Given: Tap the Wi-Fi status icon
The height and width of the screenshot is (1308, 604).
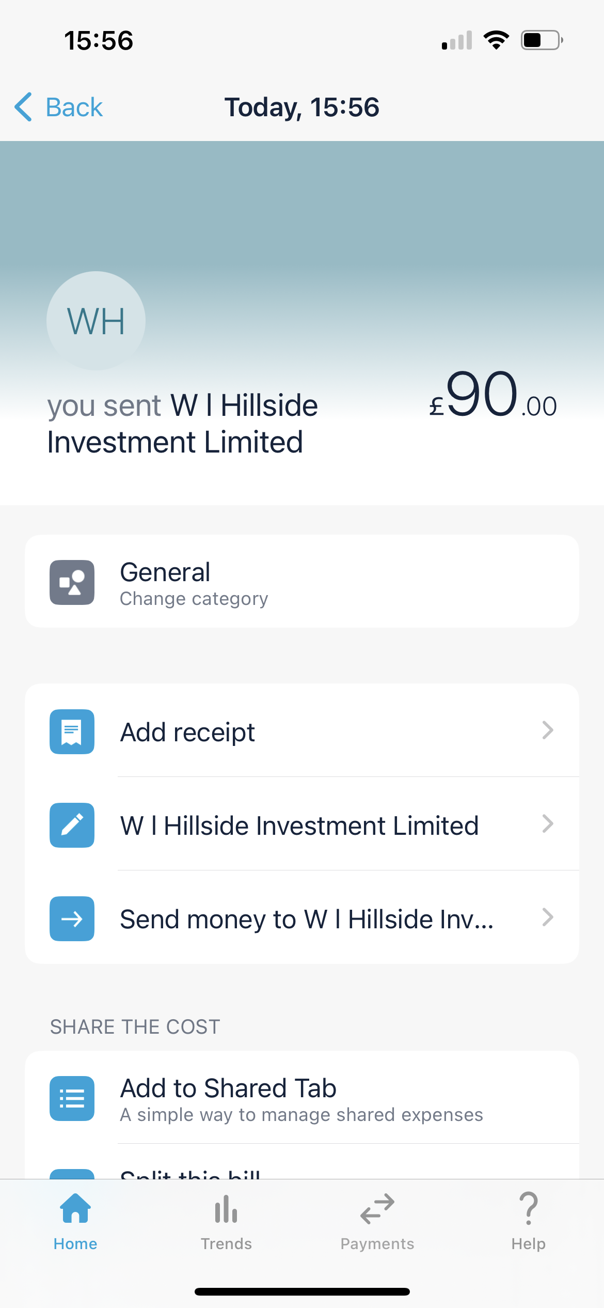Looking at the screenshot, I should tap(496, 40).
